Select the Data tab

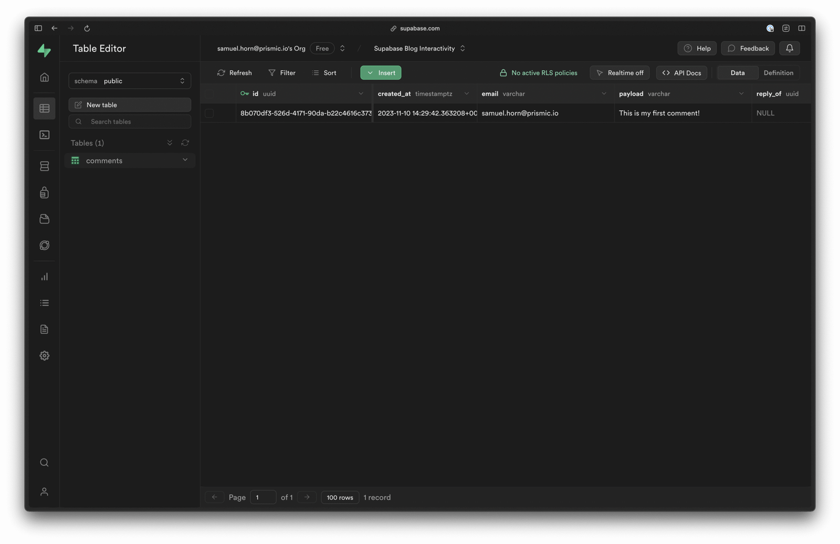point(737,72)
